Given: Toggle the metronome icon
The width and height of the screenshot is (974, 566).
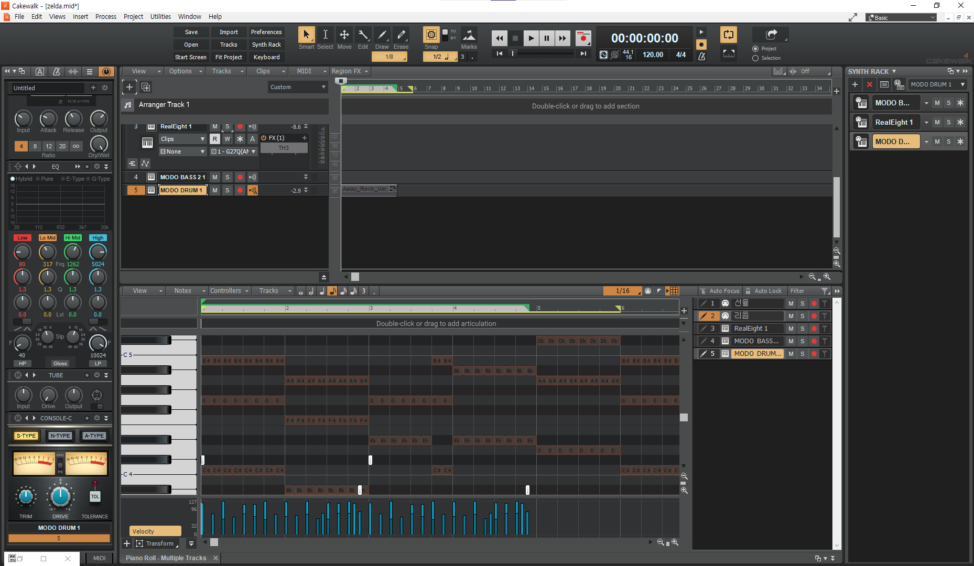Looking at the screenshot, I should (701, 56).
